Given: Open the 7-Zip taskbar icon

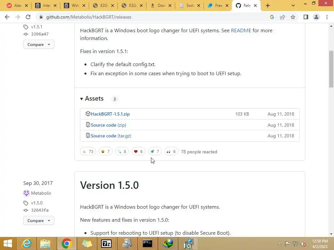Looking at the screenshot, I should [106, 243].
